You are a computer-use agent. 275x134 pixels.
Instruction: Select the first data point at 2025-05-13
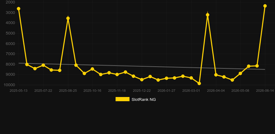[18, 9]
